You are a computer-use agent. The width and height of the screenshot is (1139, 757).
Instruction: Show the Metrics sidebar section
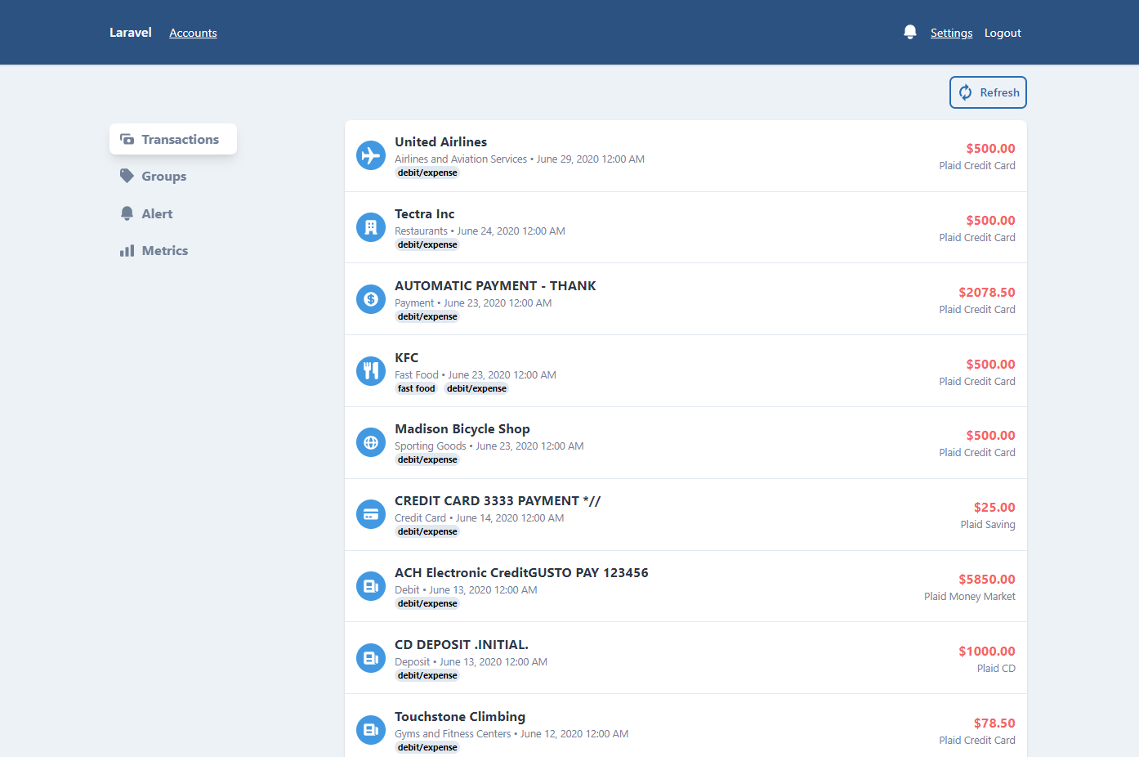164,251
